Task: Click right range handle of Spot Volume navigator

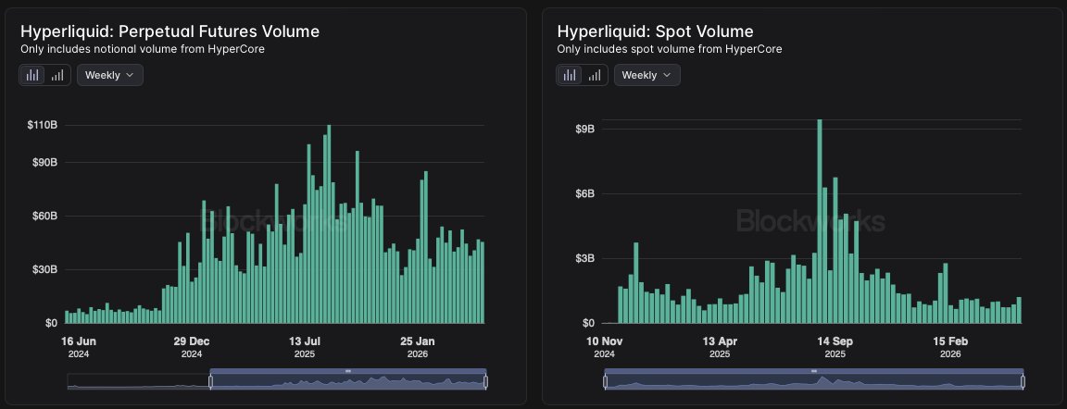Action: click(x=1023, y=382)
